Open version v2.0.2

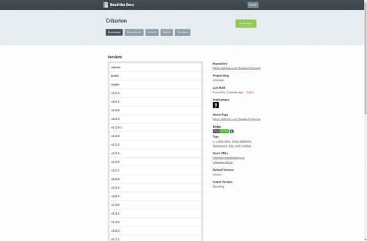pos(155,188)
